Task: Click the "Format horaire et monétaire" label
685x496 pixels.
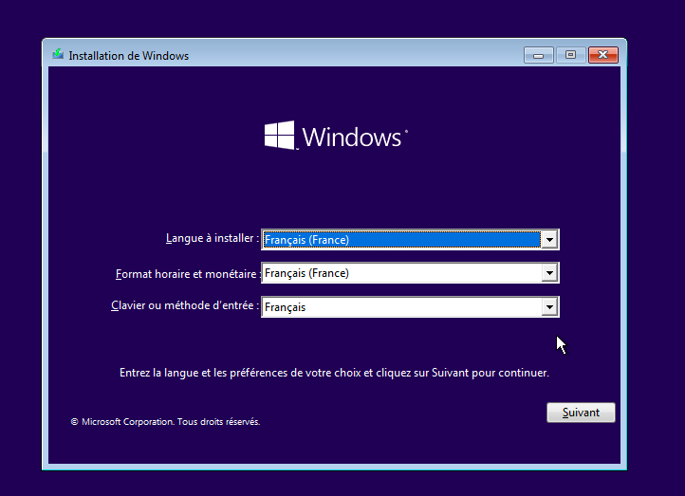Action: tap(187, 273)
